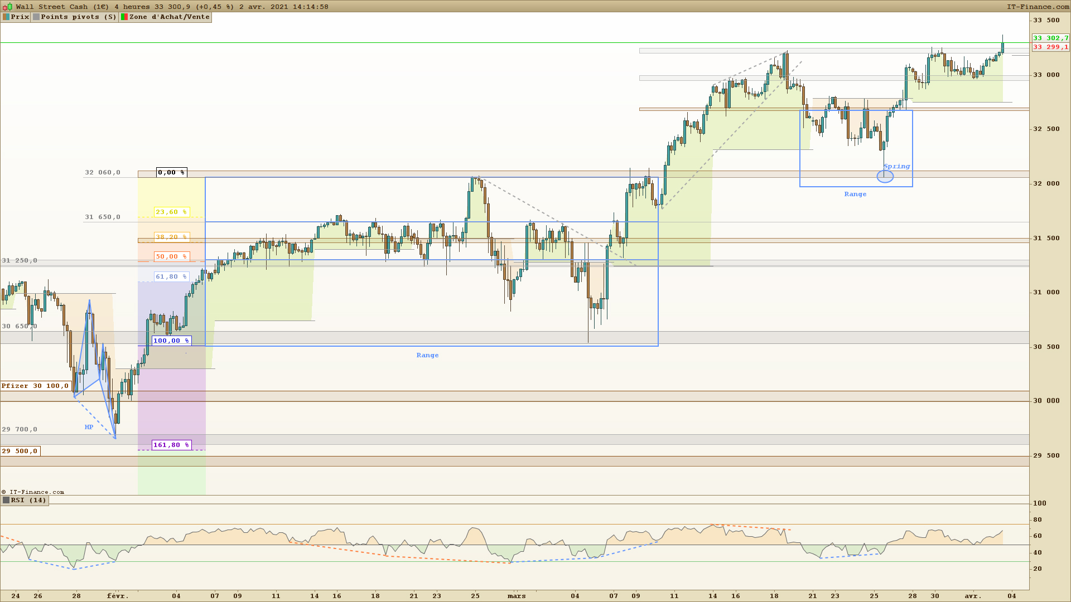Click the green 33 302,7 price tag
The height and width of the screenshot is (602, 1071).
point(1050,38)
